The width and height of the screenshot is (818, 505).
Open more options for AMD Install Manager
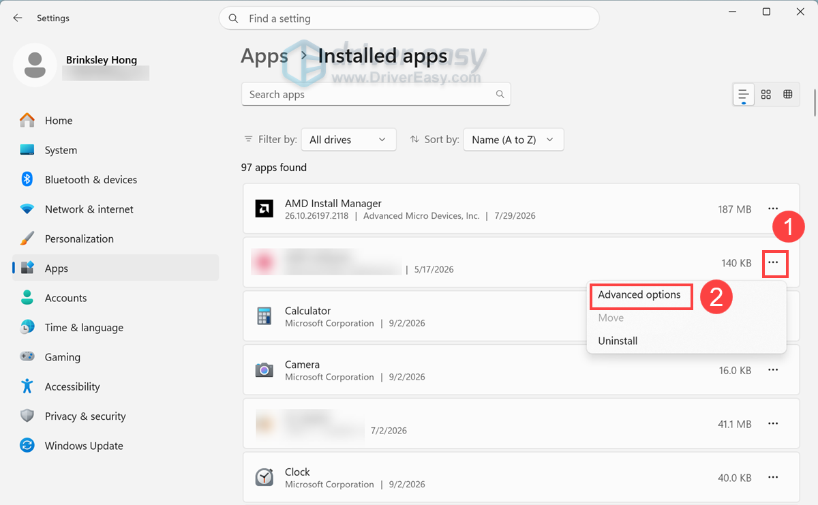click(773, 209)
